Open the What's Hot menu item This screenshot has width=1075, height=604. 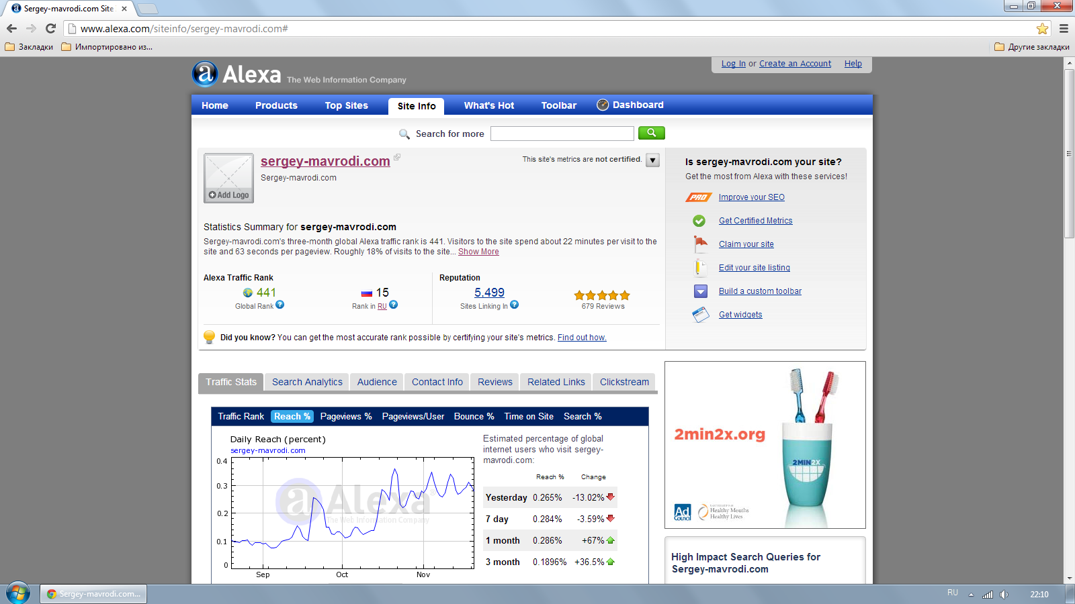coord(489,105)
